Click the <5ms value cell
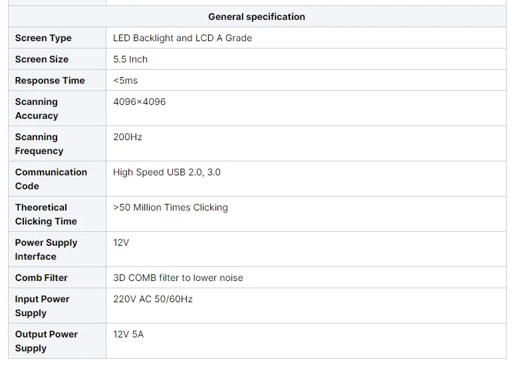 point(126,80)
